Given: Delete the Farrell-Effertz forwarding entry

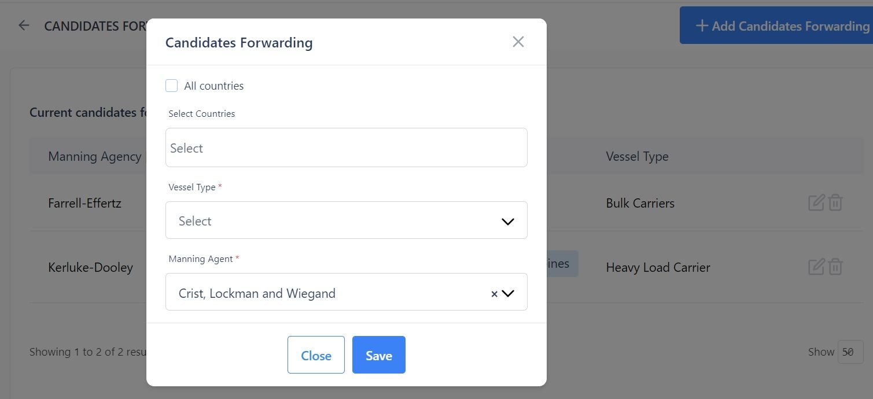Looking at the screenshot, I should [835, 203].
